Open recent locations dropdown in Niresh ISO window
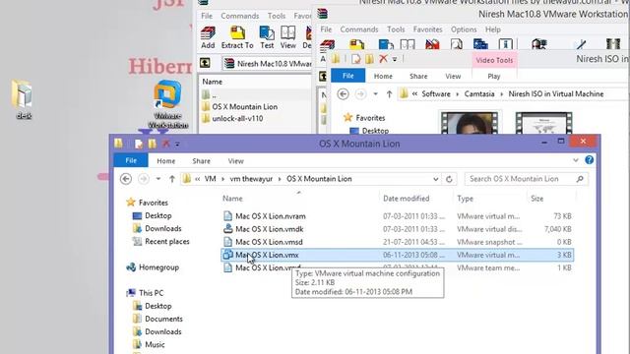This screenshot has width=630, height=354. click(x=375, y=94)
